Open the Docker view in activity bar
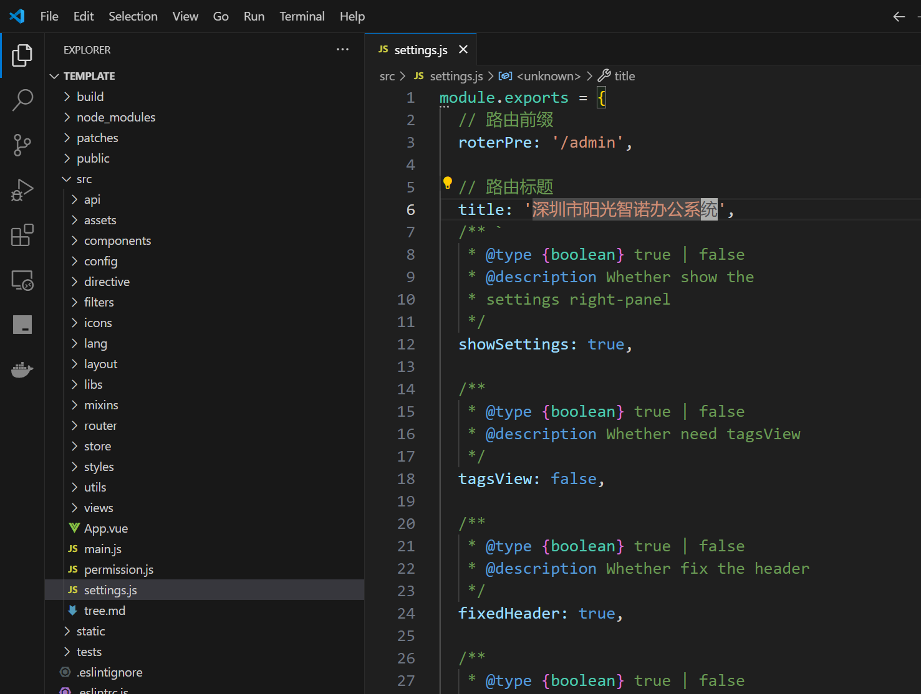 (22, 370)
